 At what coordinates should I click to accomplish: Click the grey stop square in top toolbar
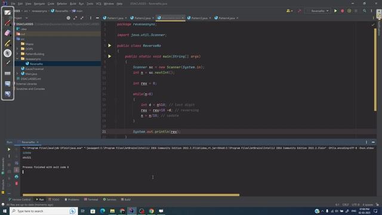(x=356, y=11)
